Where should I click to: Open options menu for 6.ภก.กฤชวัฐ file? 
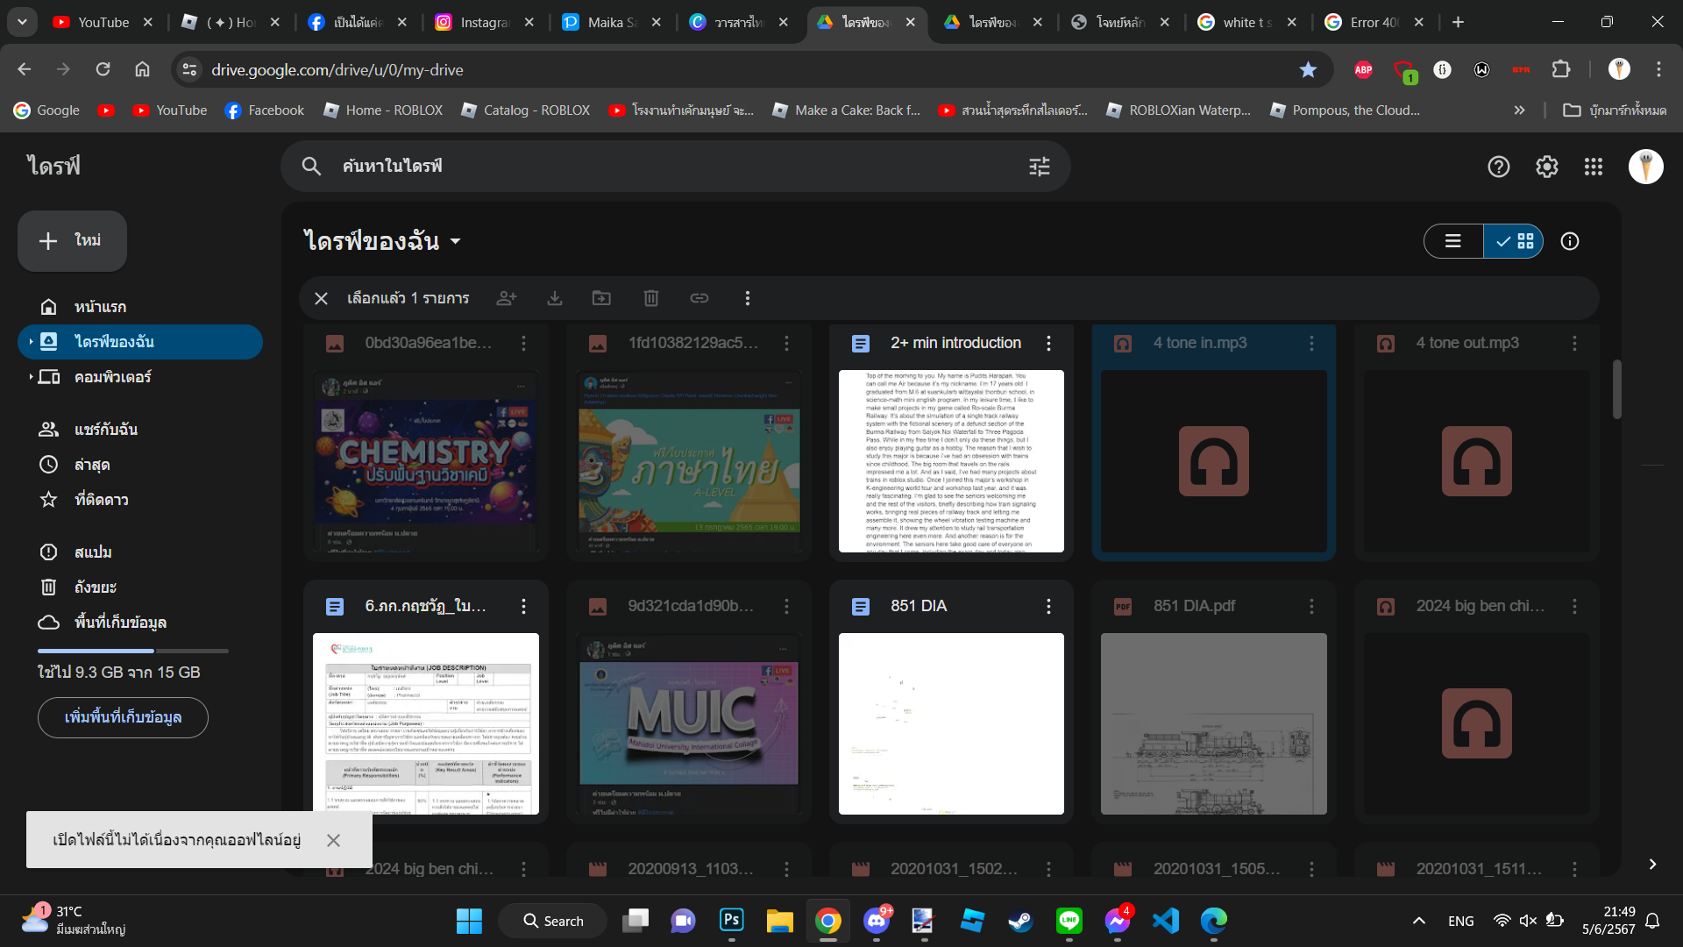523,606
